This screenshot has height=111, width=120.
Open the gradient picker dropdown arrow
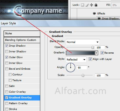pyautogui.click(x=97, y=53)
